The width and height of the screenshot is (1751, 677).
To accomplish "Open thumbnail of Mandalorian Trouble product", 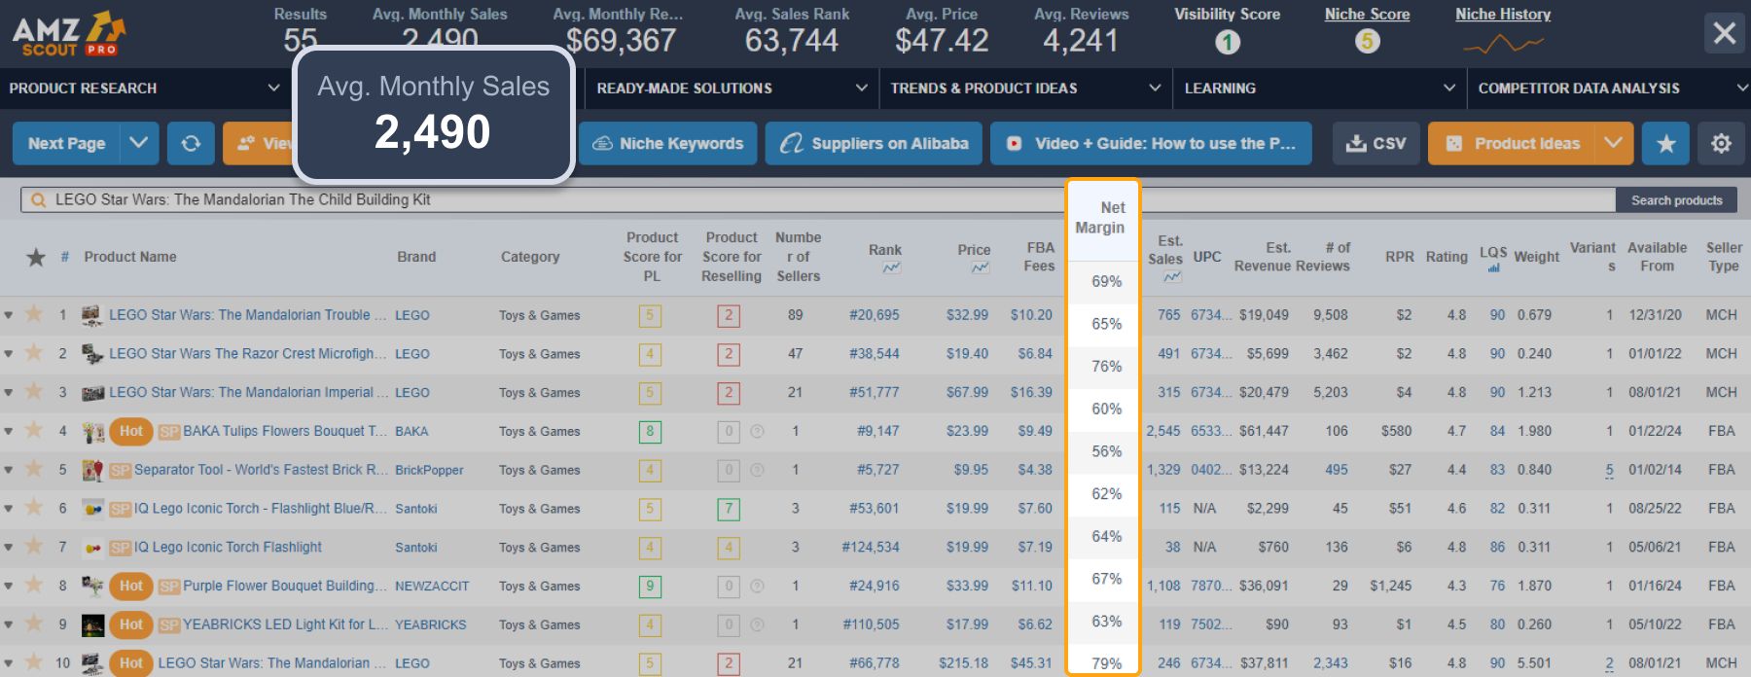I will (x=92, y=315).
